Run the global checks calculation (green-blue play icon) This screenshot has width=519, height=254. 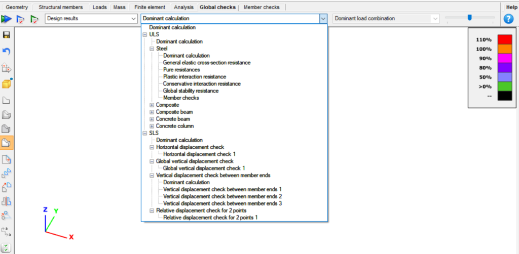coord(6,19)
